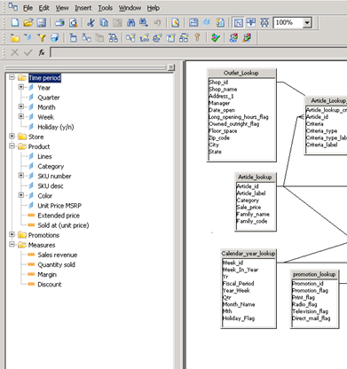Select the Sales revenue measure

(x=58, y=255)
